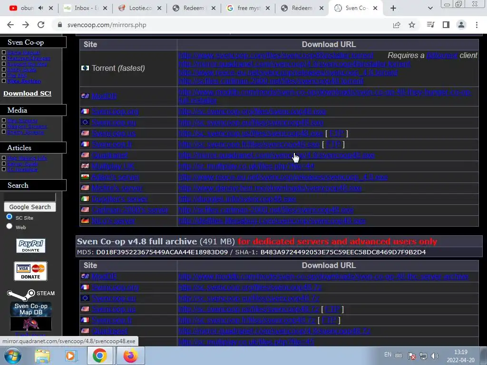This screenshot has width=487, height=365.
Task: Click the address bar URL
Action: (107, 25)
